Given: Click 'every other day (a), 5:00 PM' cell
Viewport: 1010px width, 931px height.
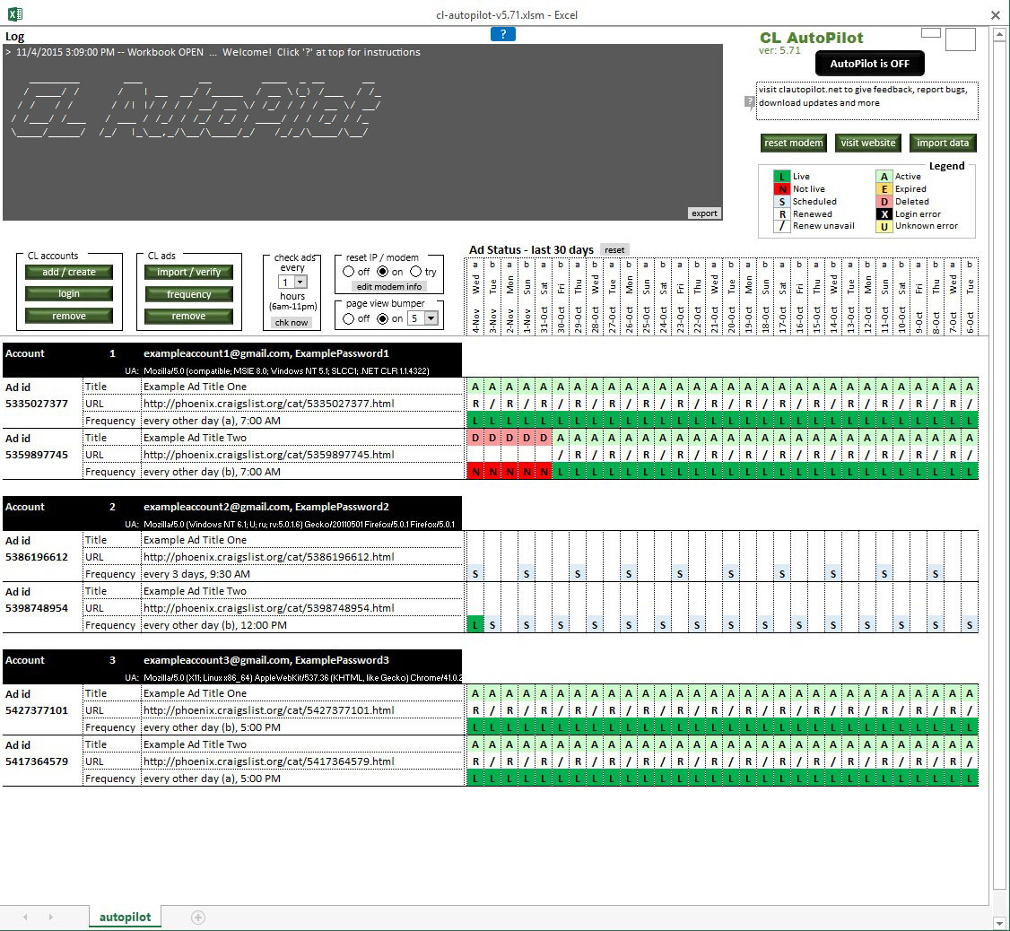Looking at the screenshot, I should point(301,779).
